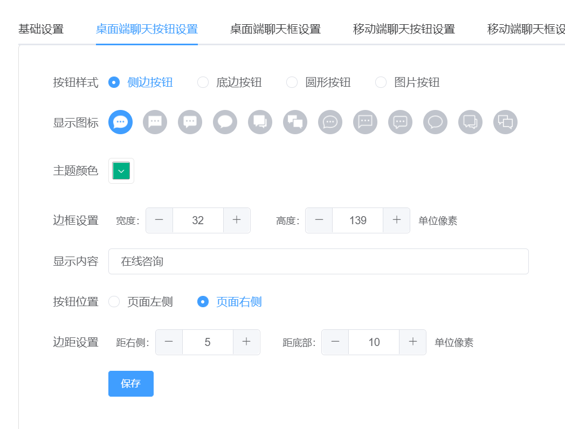Pick the outlined overlapping square bubbles icon
The height and width of the screenshot is (429, 565).
click(x=505, y=122)
